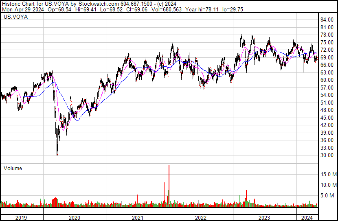The height and width of the screenshot is (221, 338).
Task: Click the 10.0 M volume axis label
Action: click(x=329, y=185)
